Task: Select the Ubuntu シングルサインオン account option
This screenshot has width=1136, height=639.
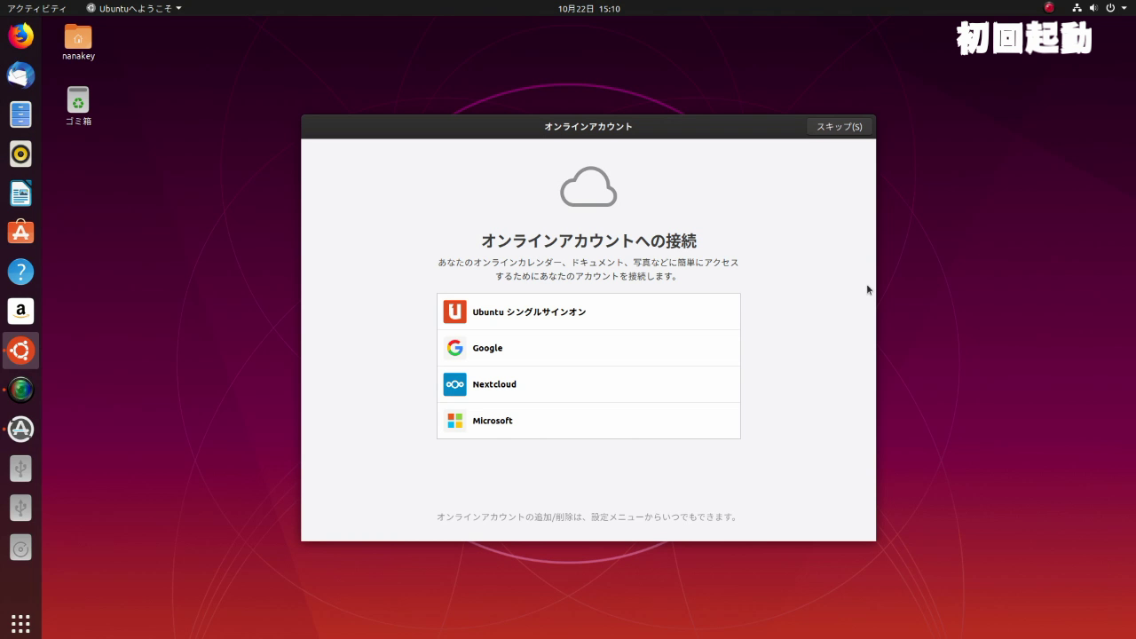Action: [x=588, y=312]
